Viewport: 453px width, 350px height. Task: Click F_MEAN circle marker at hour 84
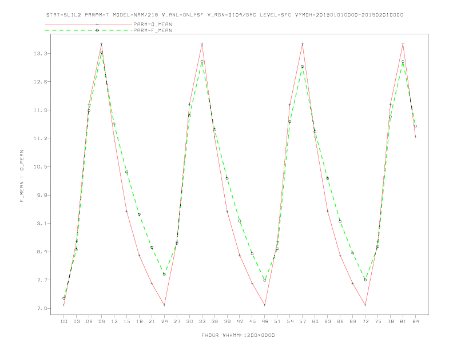(x=415, y=126)
